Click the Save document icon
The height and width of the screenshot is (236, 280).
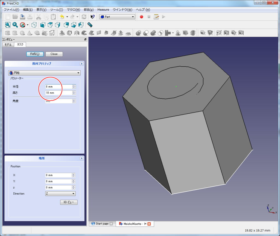[x=22, y=17]
